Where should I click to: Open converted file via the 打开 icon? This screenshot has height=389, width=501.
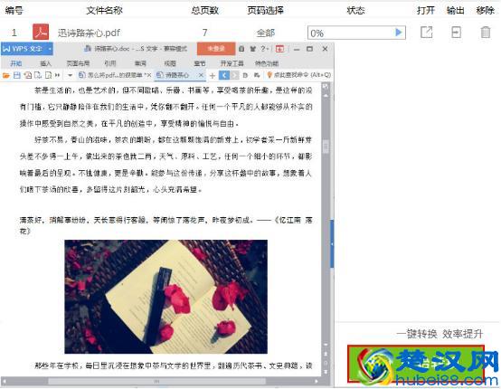[x=426, y=33]
